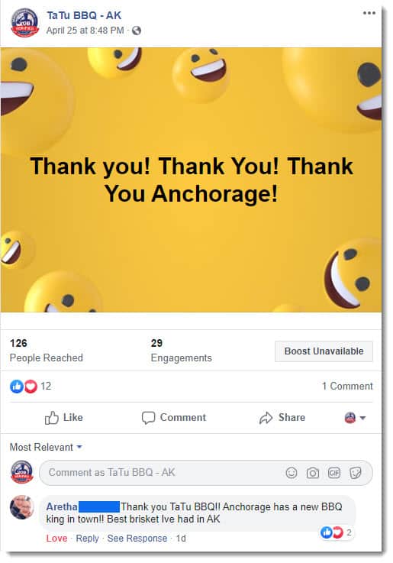Attach a photo using the camera icon
The height and width of the screenshot is (563, 393).
tap(313, 473)
